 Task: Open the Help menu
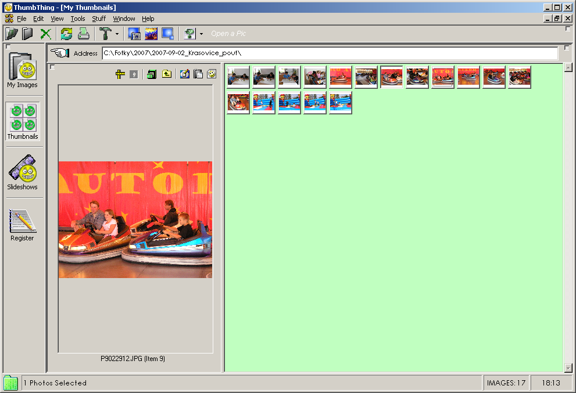(x=148, y=19)
